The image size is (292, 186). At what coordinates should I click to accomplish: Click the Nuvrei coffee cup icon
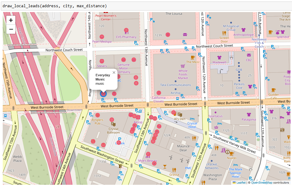(231, 153)
